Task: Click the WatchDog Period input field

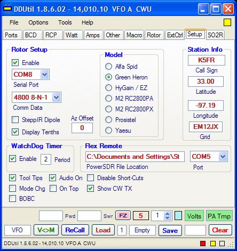Action: tap(46, 159)
